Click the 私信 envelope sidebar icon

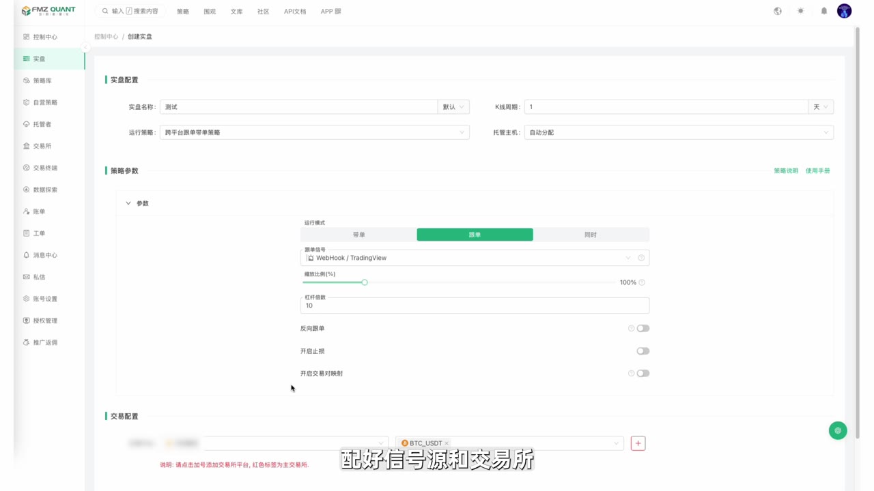pos(27,277)
